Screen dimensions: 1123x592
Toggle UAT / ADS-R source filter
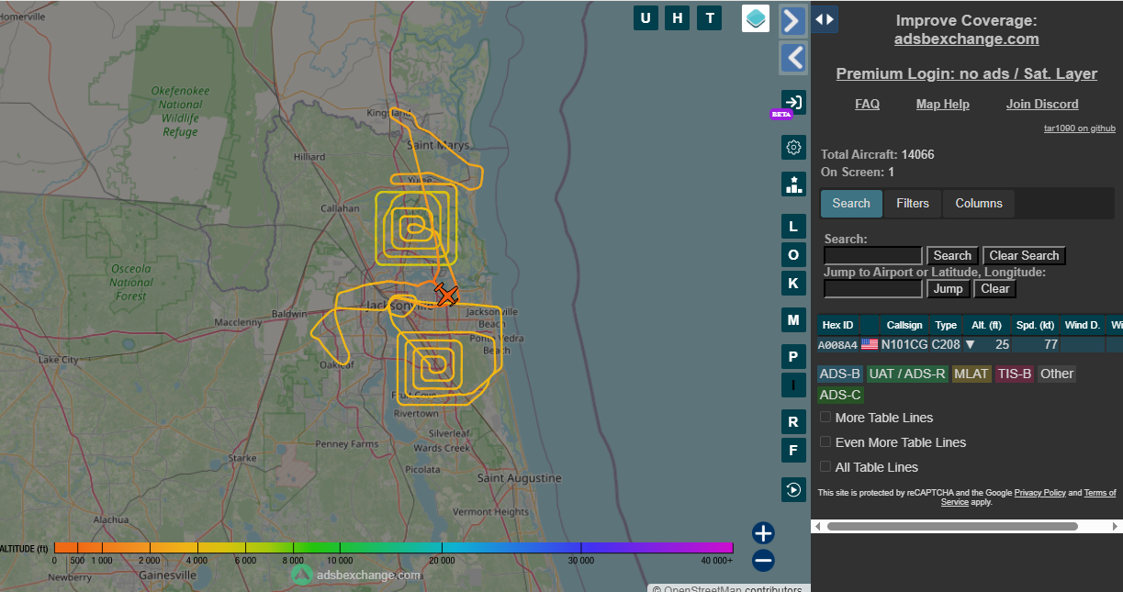point(907,374)
